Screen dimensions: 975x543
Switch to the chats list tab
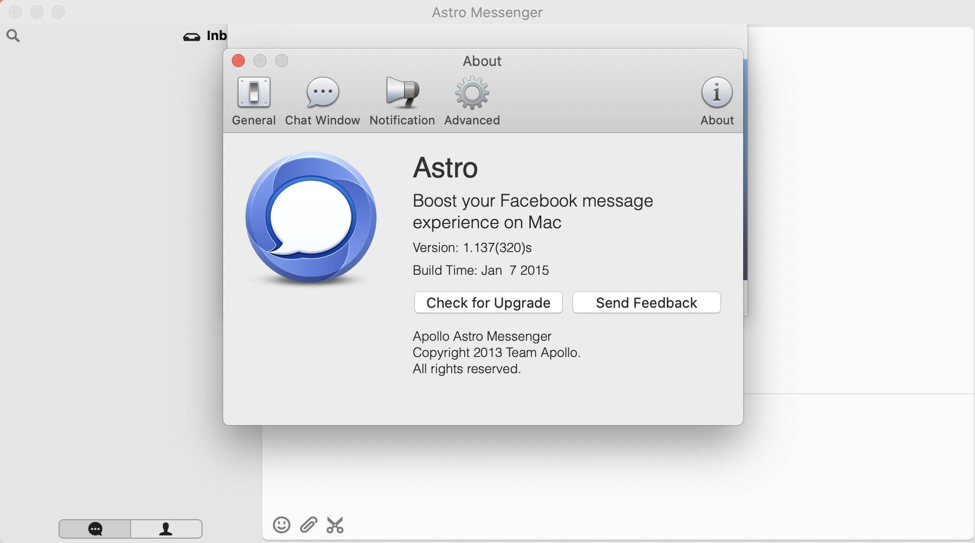click(x=95, y=528)
